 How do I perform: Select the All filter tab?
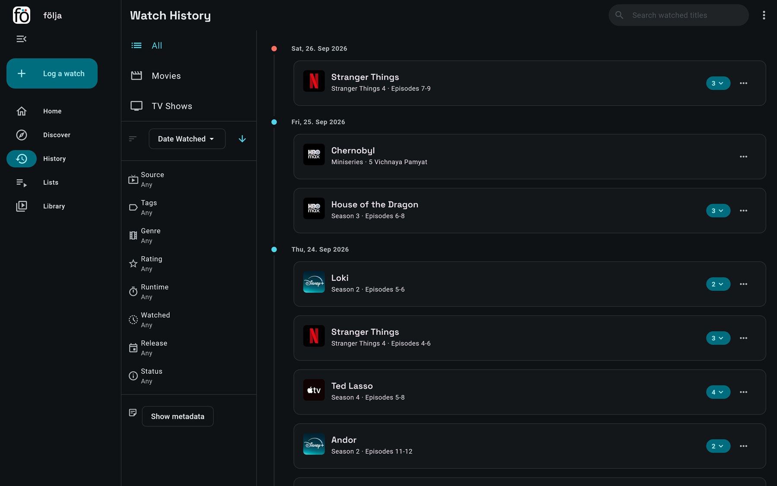[x=189, y=45]
